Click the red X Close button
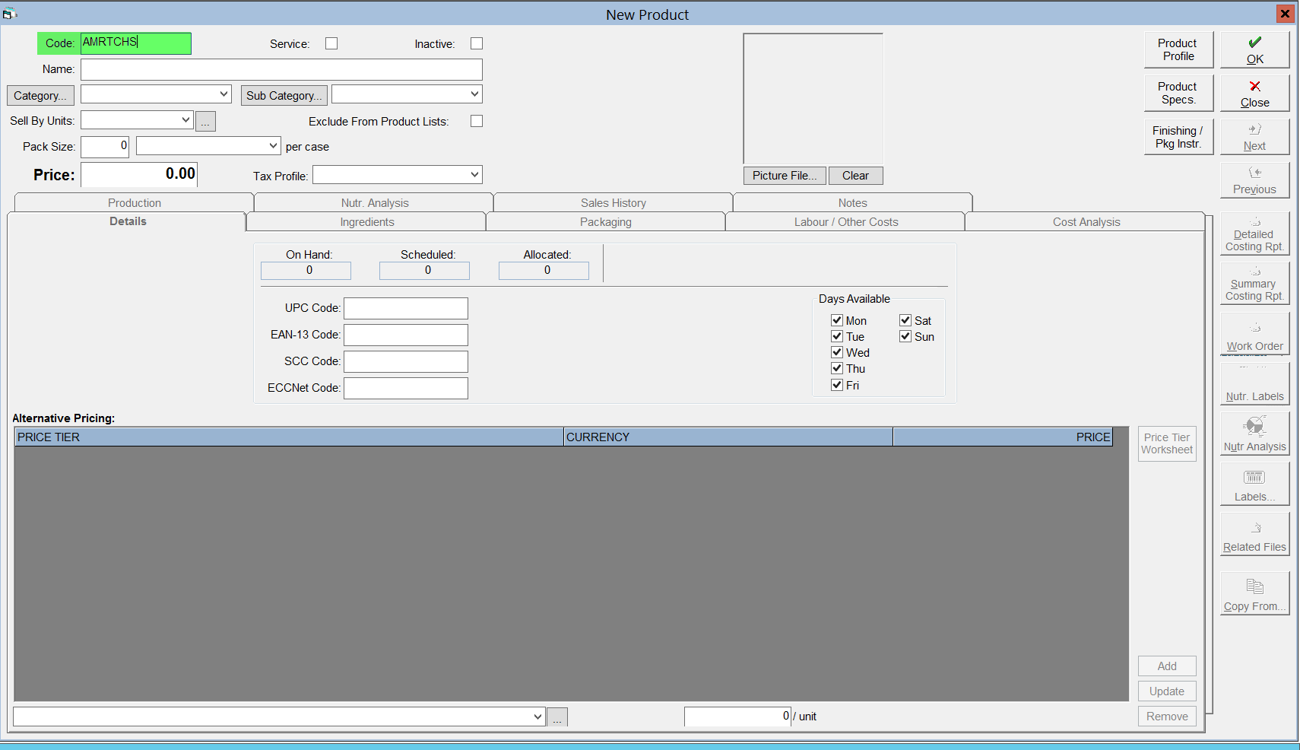This screenshot has width=1300, height=750. 1254,94
